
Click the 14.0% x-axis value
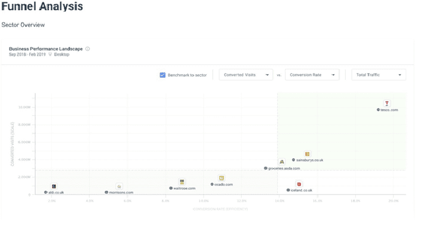(x=280, y=201)
